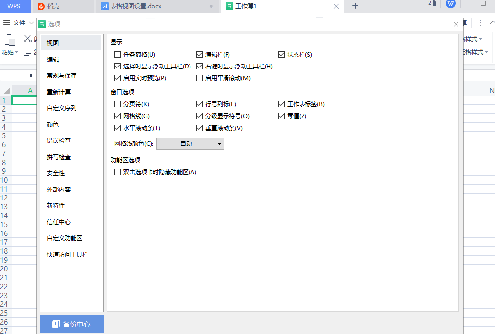Image resolution: width=495 pixels, height=334 pixels.
Task: Click the paste clipboard icon
Action: 10,40
